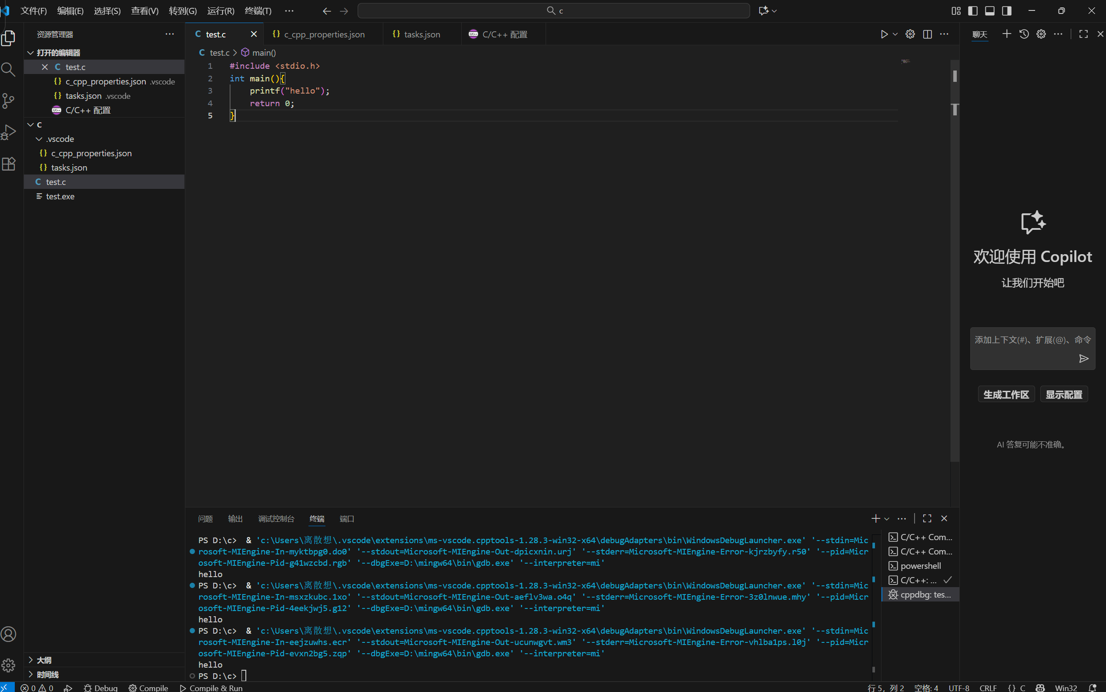Click the 生成工作区 button
This screenshot has height=692, width=1106.
[1006, 394]
